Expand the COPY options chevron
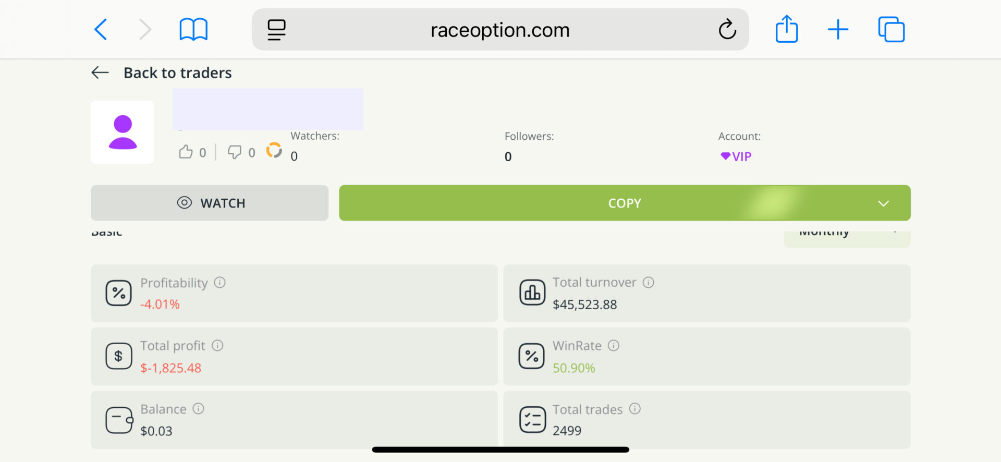 point(883,203)
